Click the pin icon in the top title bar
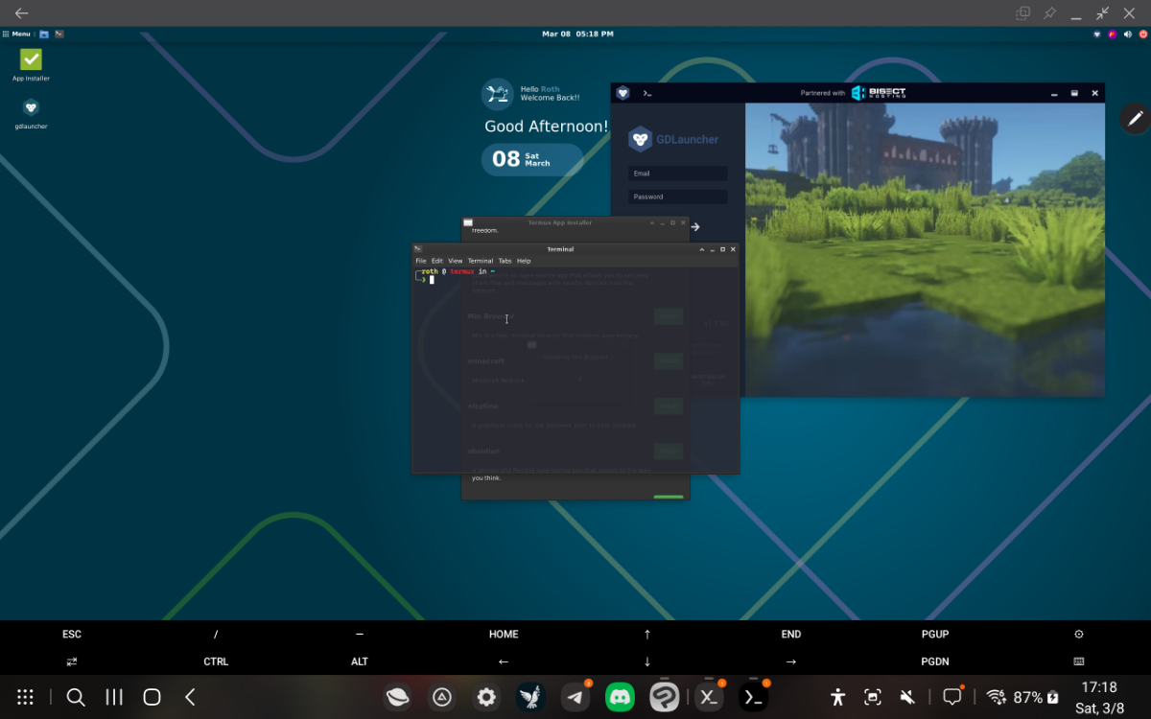Screen dimensions: 1151x719 pos(1049,13)
